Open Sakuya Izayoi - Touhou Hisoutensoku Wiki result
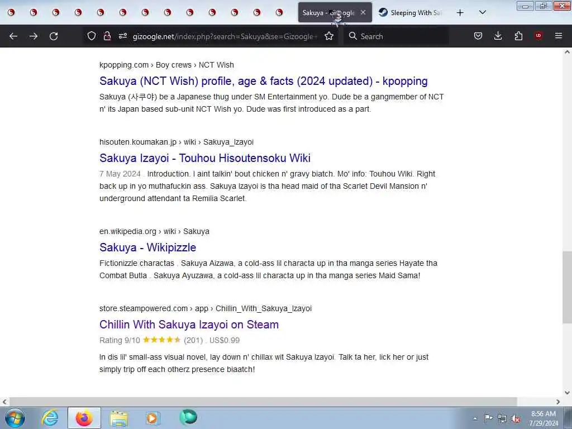 205,158
